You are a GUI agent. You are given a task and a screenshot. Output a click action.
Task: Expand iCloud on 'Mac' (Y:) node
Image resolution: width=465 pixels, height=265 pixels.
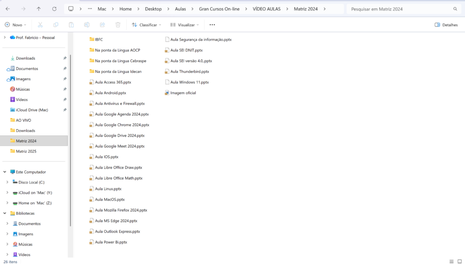[x=7, y=193]
